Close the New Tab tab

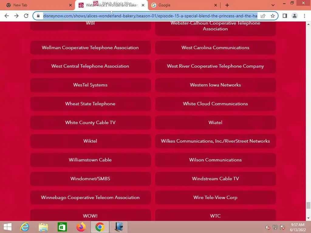pos(70,5)
